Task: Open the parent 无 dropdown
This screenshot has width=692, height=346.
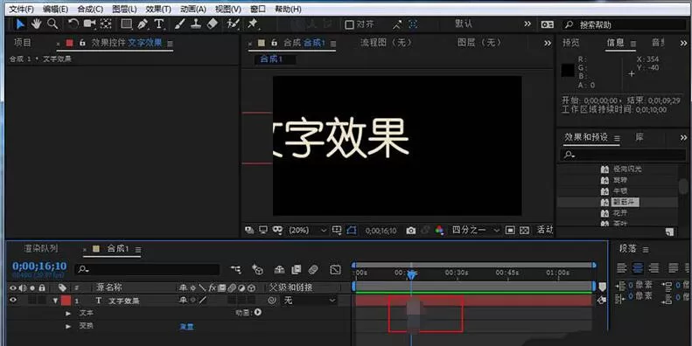Action: pyautogui.click(x=310, y=301)
